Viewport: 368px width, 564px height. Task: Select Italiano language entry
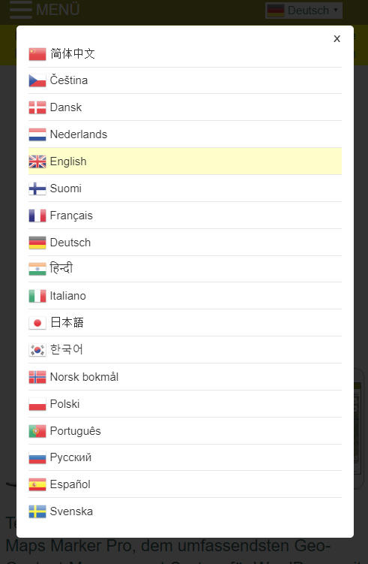tap(185, 296)
